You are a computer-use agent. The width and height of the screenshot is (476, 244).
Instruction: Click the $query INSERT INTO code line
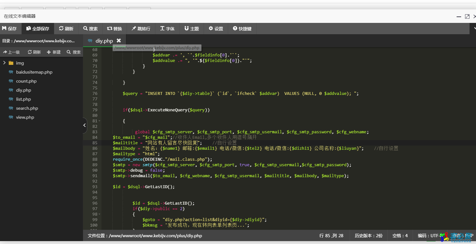click(240, 93)
